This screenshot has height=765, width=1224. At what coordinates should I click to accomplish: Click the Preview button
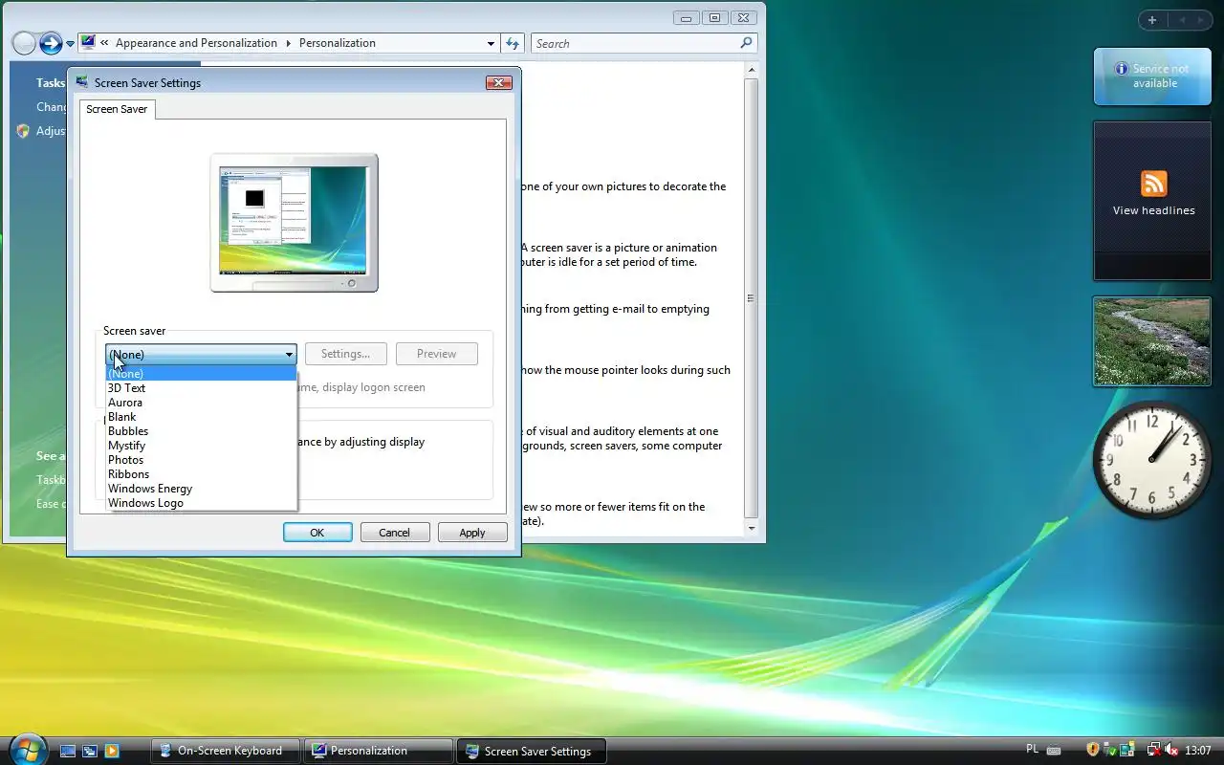tap(436, 354)
